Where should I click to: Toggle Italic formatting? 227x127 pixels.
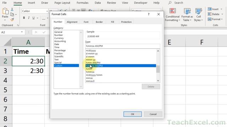[29, 18]
